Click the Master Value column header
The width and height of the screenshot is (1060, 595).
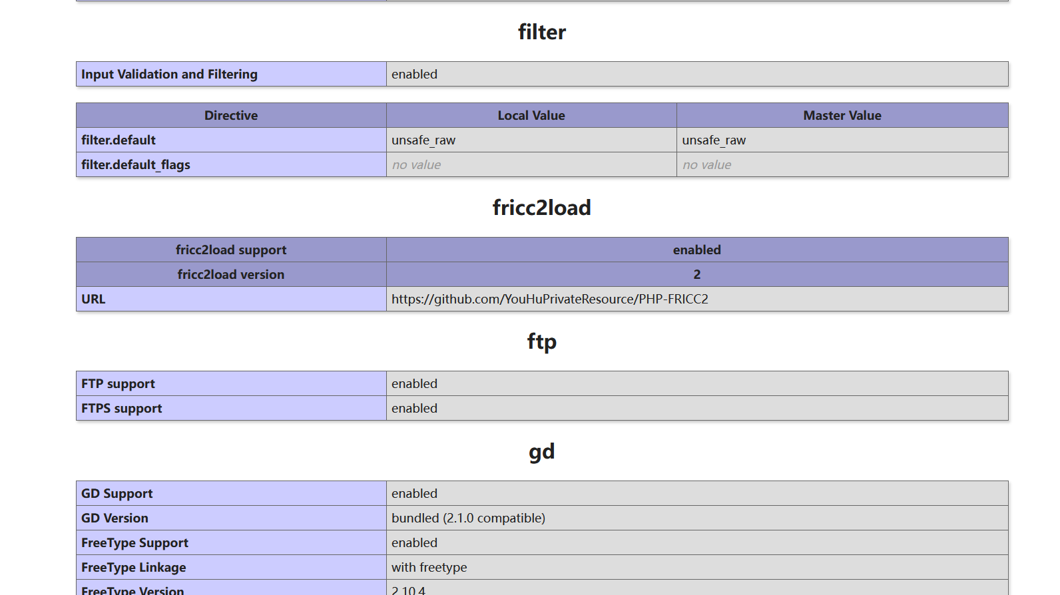[842, 115]
